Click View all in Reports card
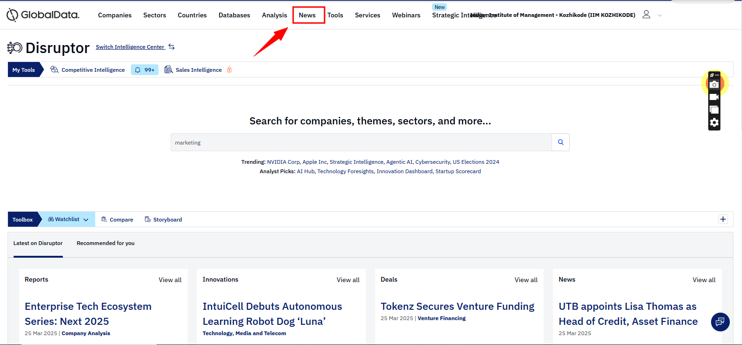742x345 pixels. click(x=170, y=280)
